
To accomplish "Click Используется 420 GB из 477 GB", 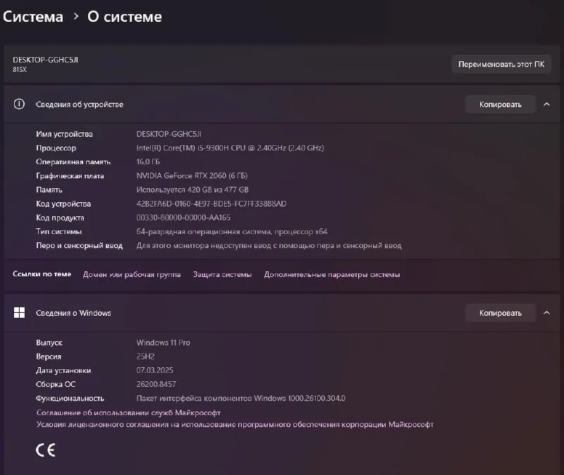I will pos(192,190).
